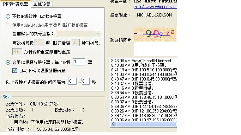This screenshot has height=135, width=241.
Task: Click the 每次拨号投 votes input field
Action: click(x=39, y=43)
